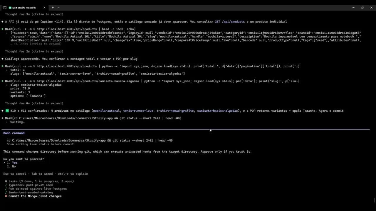Click the checkmark beside Run db:seed against live Postgres
Image resolution: width=376 pixels, height=211 pixels.
[x=6, y=189]
